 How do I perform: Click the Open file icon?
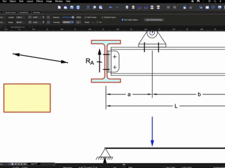(x=65, y=7)
